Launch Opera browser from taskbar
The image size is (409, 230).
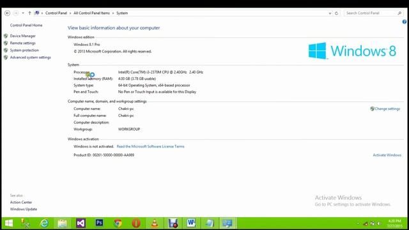click(x=136, y=223)
